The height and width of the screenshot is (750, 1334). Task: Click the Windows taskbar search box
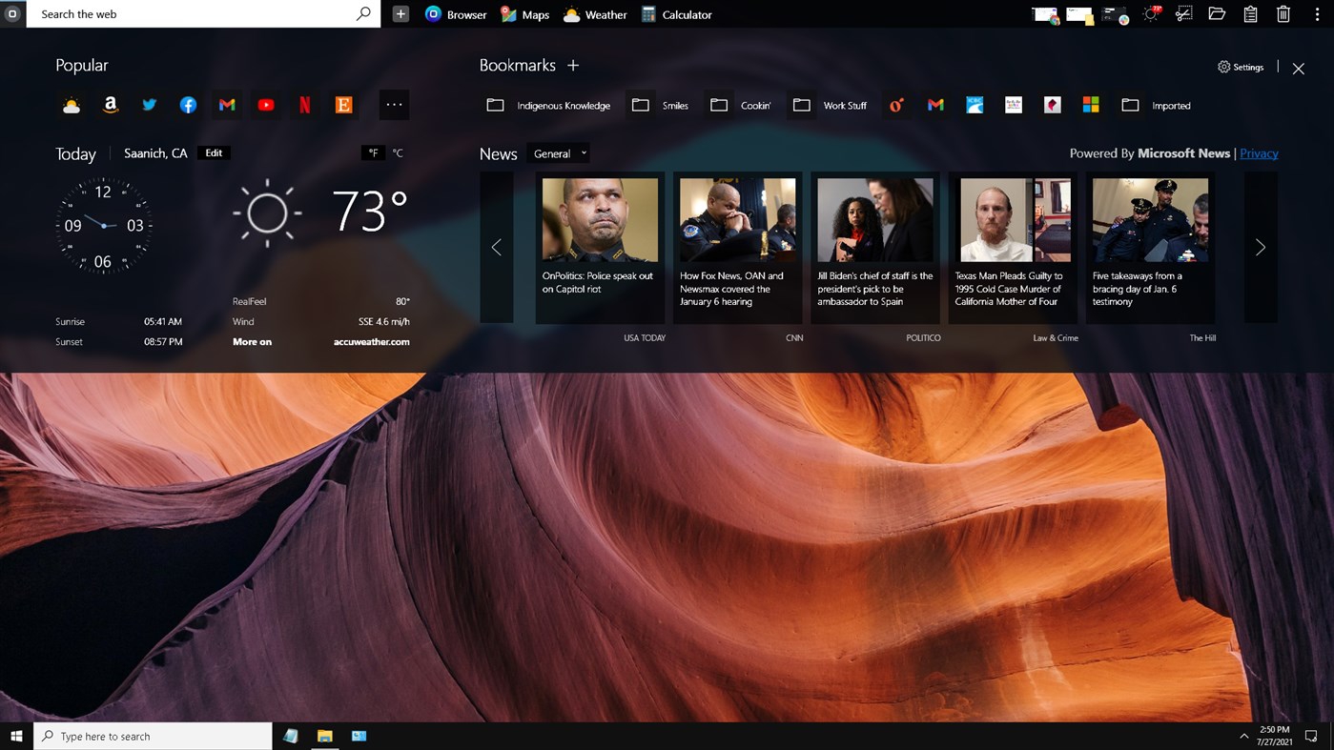pos(153,736)
